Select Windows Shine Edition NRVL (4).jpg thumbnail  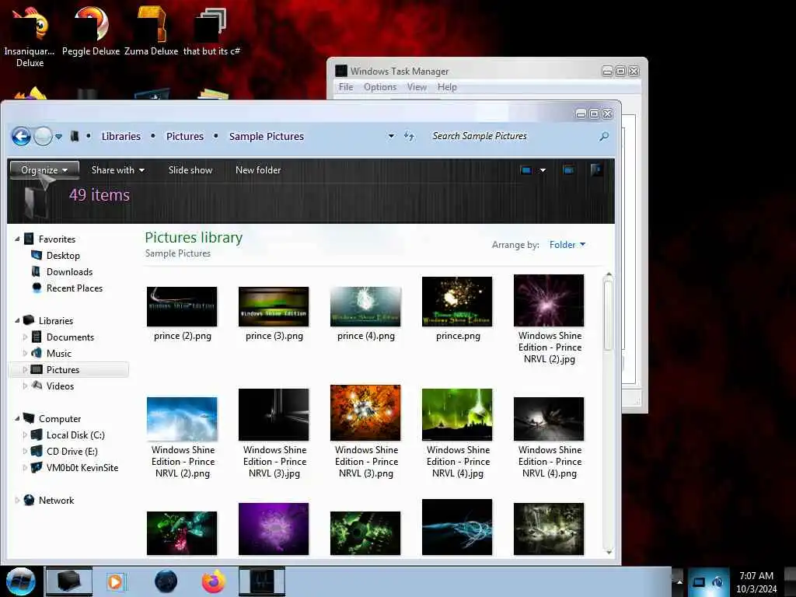click(457, 414)
